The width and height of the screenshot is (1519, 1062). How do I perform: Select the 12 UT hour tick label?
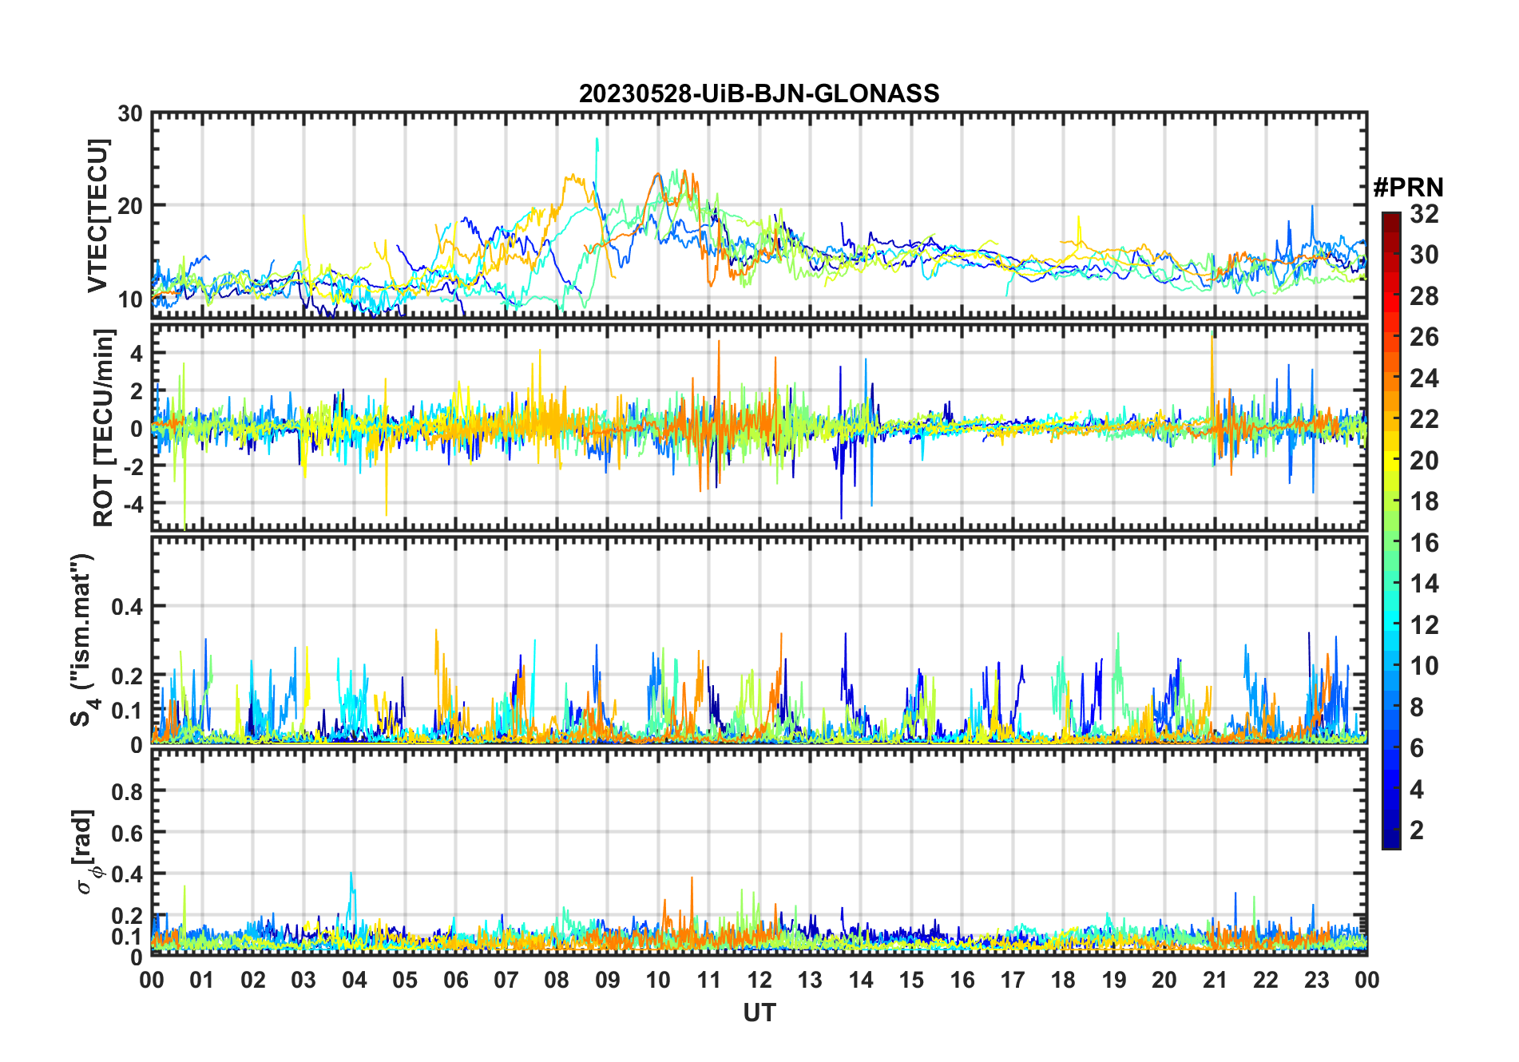[759, 980]
